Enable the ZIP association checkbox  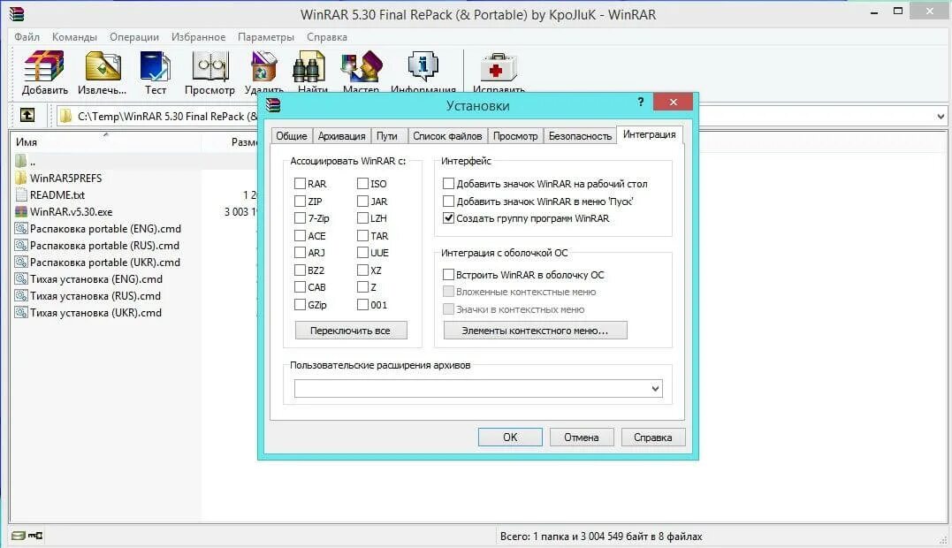300,201
